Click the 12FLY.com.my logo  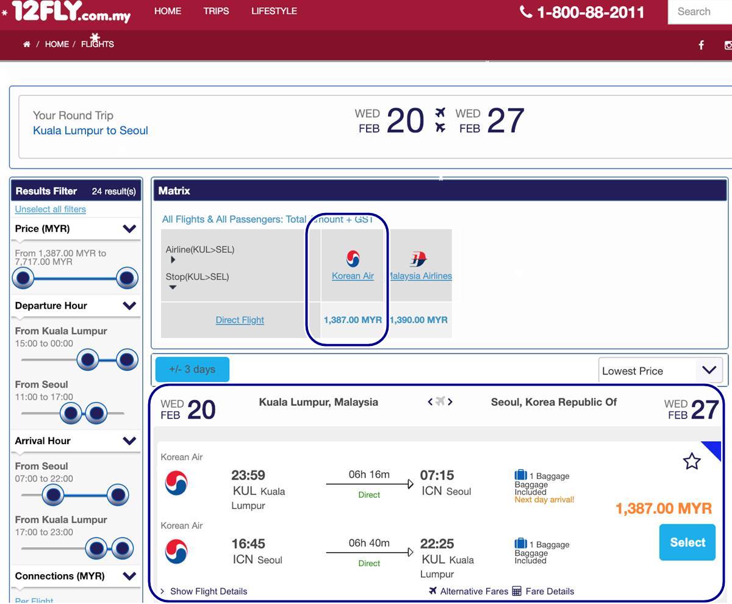point(71,12)
